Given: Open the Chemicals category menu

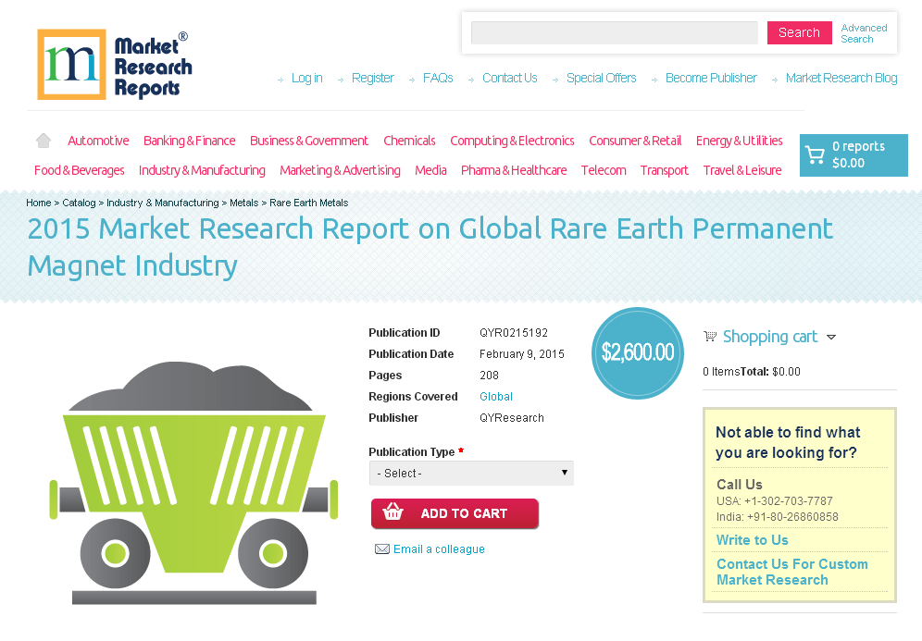Looking at the screenshot, I should [x=409, y=140].
